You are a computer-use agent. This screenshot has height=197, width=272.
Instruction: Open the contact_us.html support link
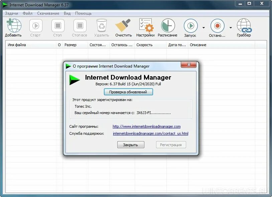click(151, 133)
